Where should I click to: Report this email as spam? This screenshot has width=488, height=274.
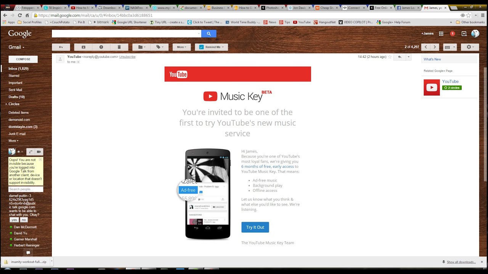coord(101,47)
